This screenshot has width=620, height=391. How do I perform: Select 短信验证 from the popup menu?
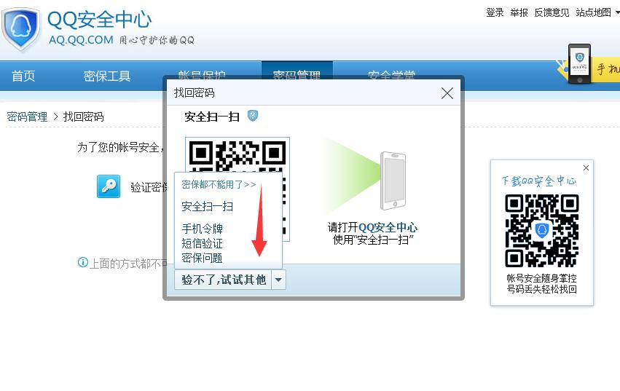pyautogui.click(x=202, y=243)
